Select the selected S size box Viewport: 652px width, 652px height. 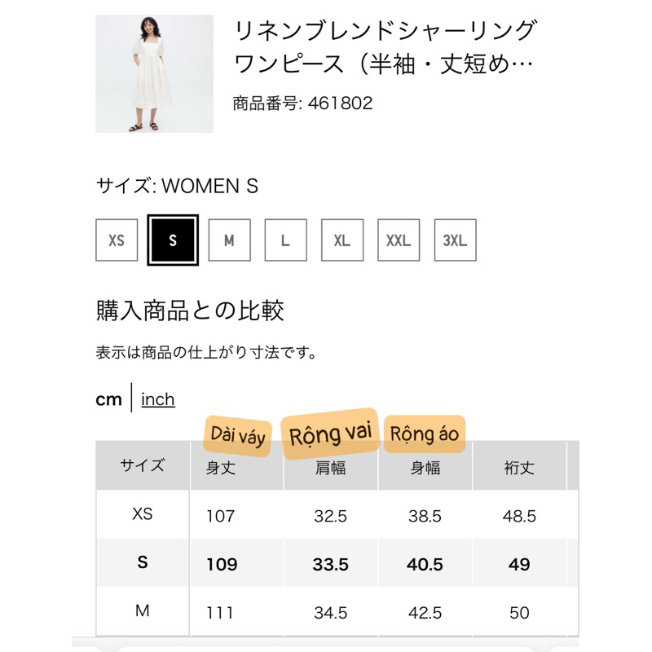pos(173,240)
